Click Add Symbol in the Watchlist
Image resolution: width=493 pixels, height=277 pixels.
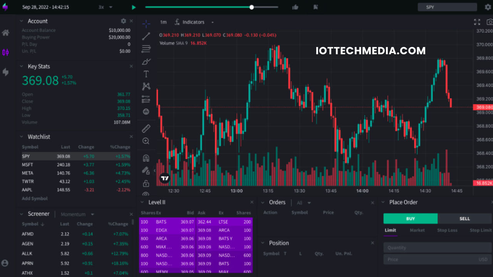35,199
